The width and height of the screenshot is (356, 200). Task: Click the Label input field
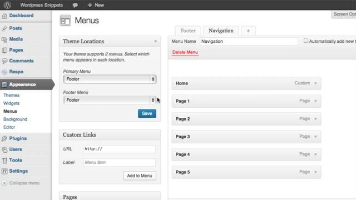pyautogui.click(x=120, y=163)
